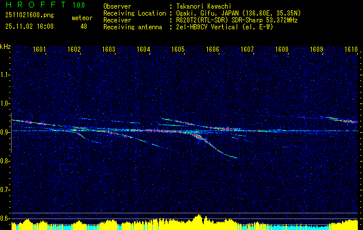Viewport: 363px width, 230px height.
Task: Click the Receiving Location label
Action: point(134,13)
